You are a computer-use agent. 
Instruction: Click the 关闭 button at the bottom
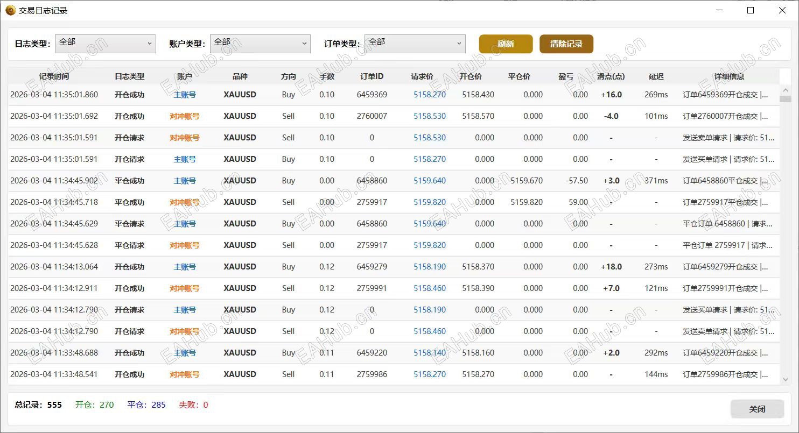758,409
